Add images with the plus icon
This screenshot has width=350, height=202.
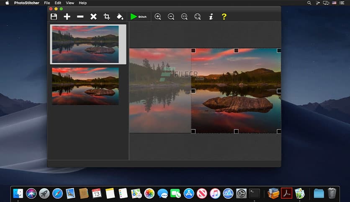point(67,17)
